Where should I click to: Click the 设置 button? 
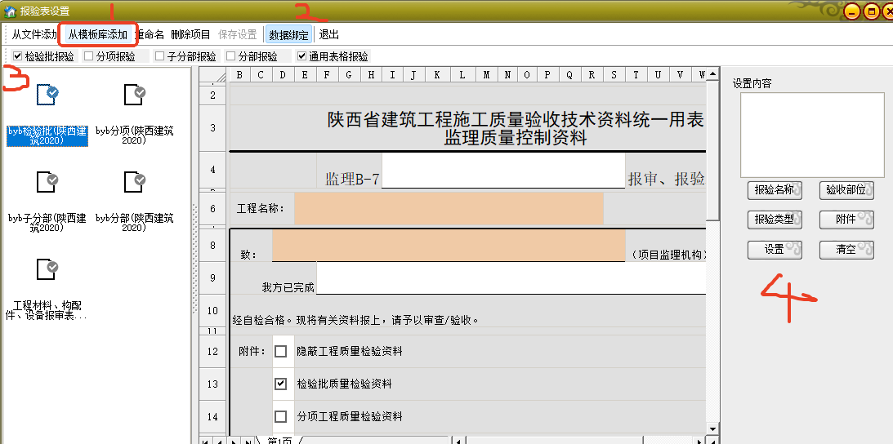pos(775,249)
